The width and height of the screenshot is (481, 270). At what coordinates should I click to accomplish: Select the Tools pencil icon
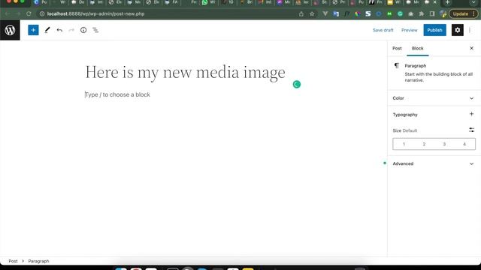pos(47,30)
